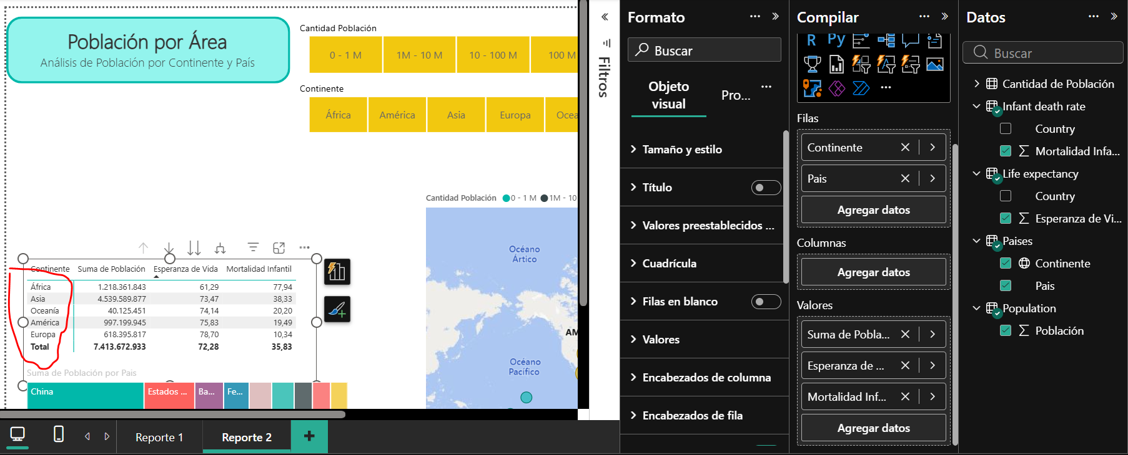Viewport: 1128px width, 455px height.
Task: Switch to mobile layout view icon
Action: click(x=59, y=434)
